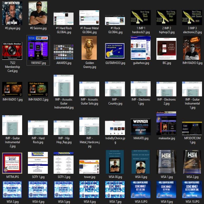
Task: Select the WSA 2.jpg trophy thumbnail
Action: click(192, 162)
